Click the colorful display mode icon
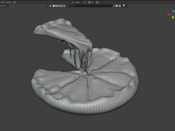Screen dimensions: 175x131 51,6
